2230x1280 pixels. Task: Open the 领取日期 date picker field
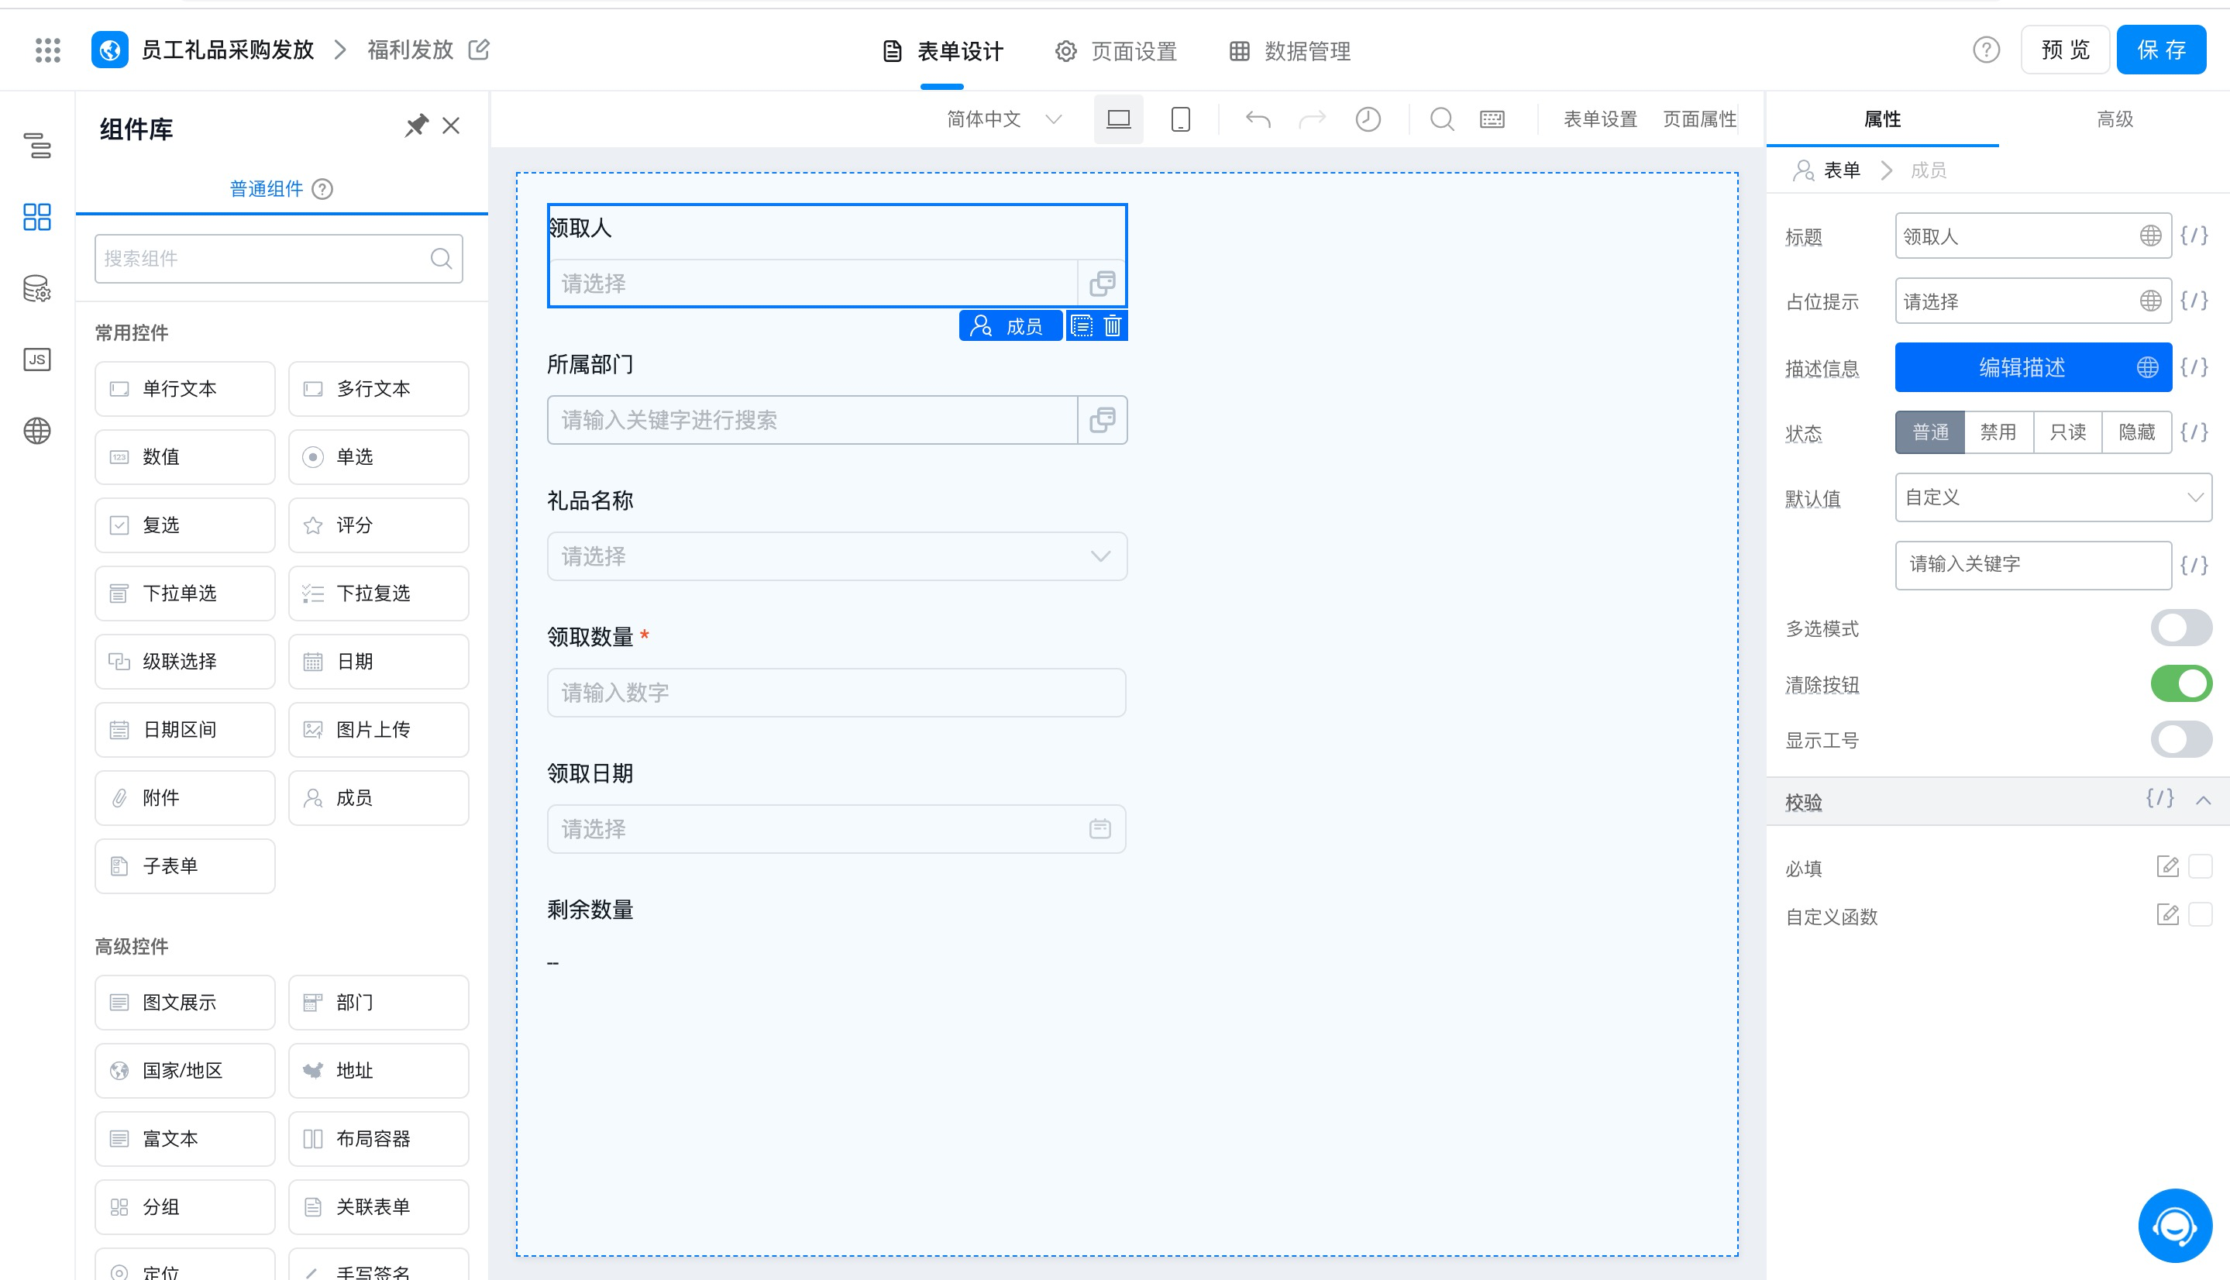coord(837,829)
